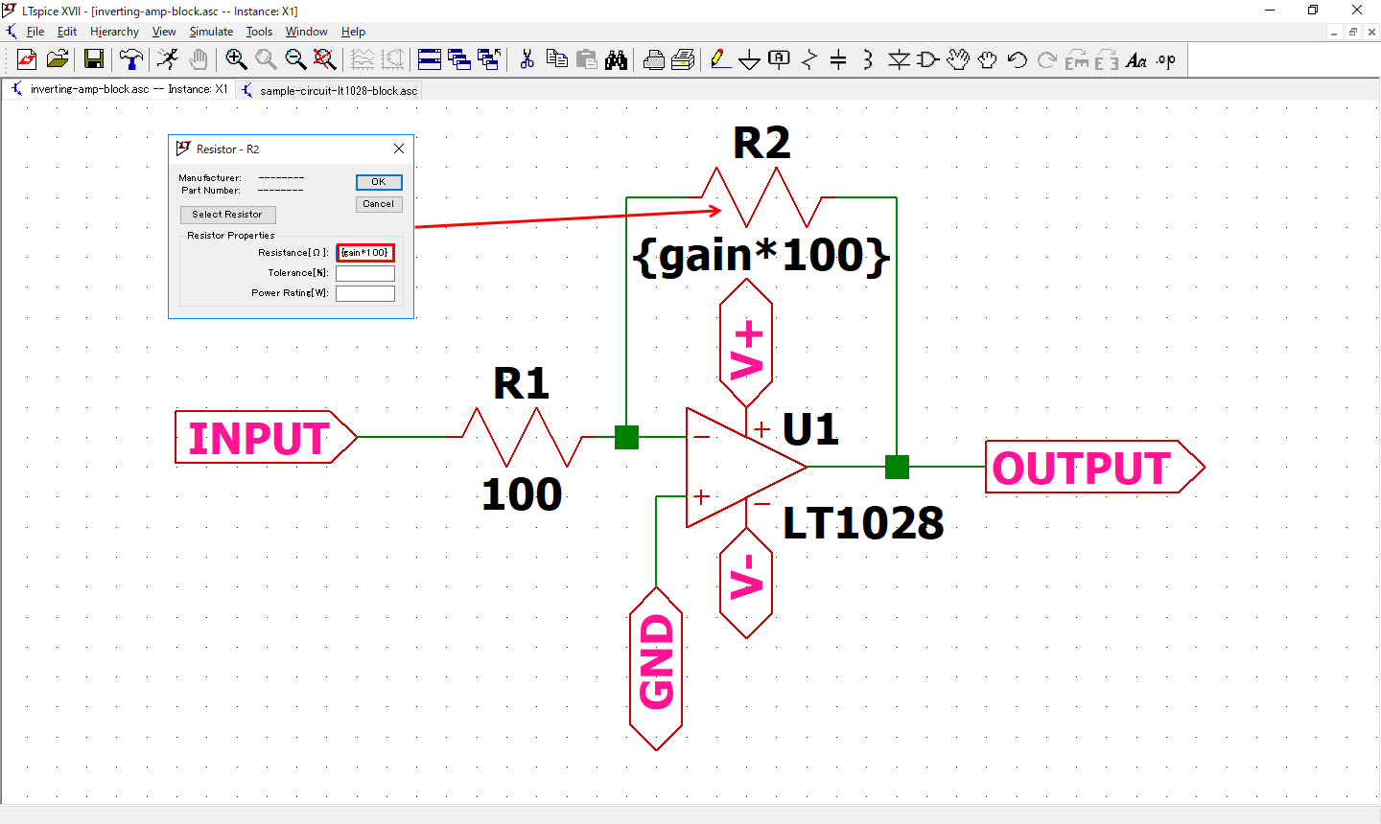This screenshot has width=1381, height=824.
Task: Print the schematic with the printer icon
Action: tap(683, 59)
